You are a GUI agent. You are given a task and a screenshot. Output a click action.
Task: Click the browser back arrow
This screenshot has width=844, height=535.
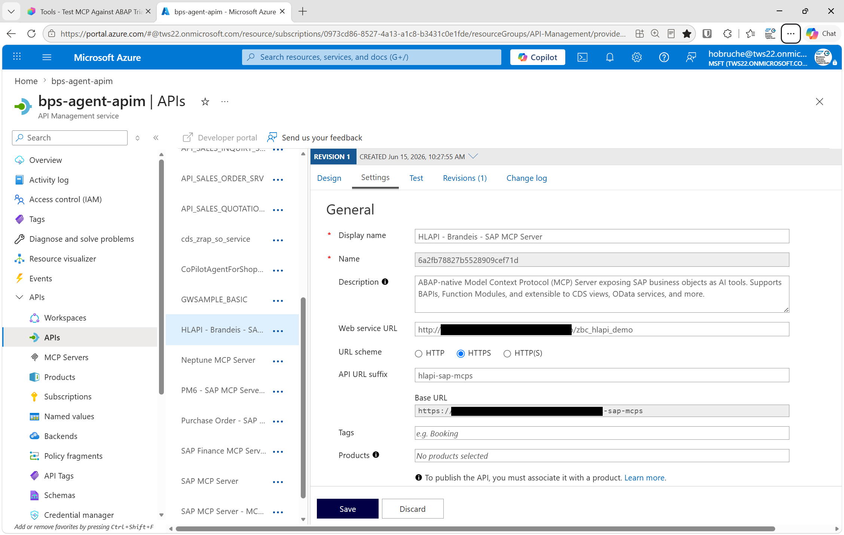tap(11, 34)
